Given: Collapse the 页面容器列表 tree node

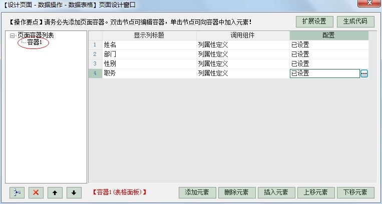Looking at the screenshot, I should point(12,36).
